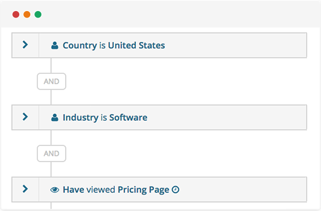Image resolution: width=321 pixels, height=211 pixels.
Task: Click the person icon beside Country
Action: pos(55,45)
